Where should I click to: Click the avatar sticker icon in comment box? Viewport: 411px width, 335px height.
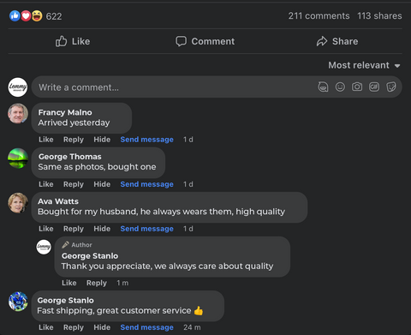pos(323,87)
